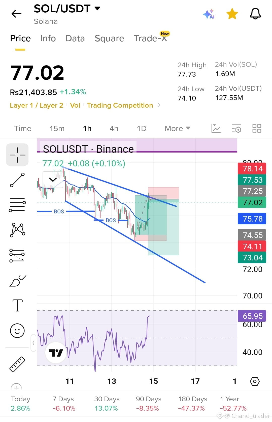Open price alert bell icon
This screenshot has height=422, width=272.
pos(255,14)
